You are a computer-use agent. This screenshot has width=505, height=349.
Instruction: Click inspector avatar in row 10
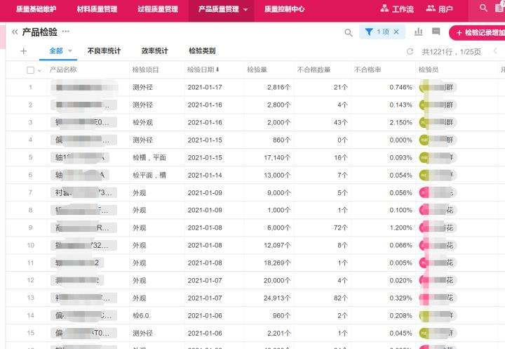click(x=424, y=245)
